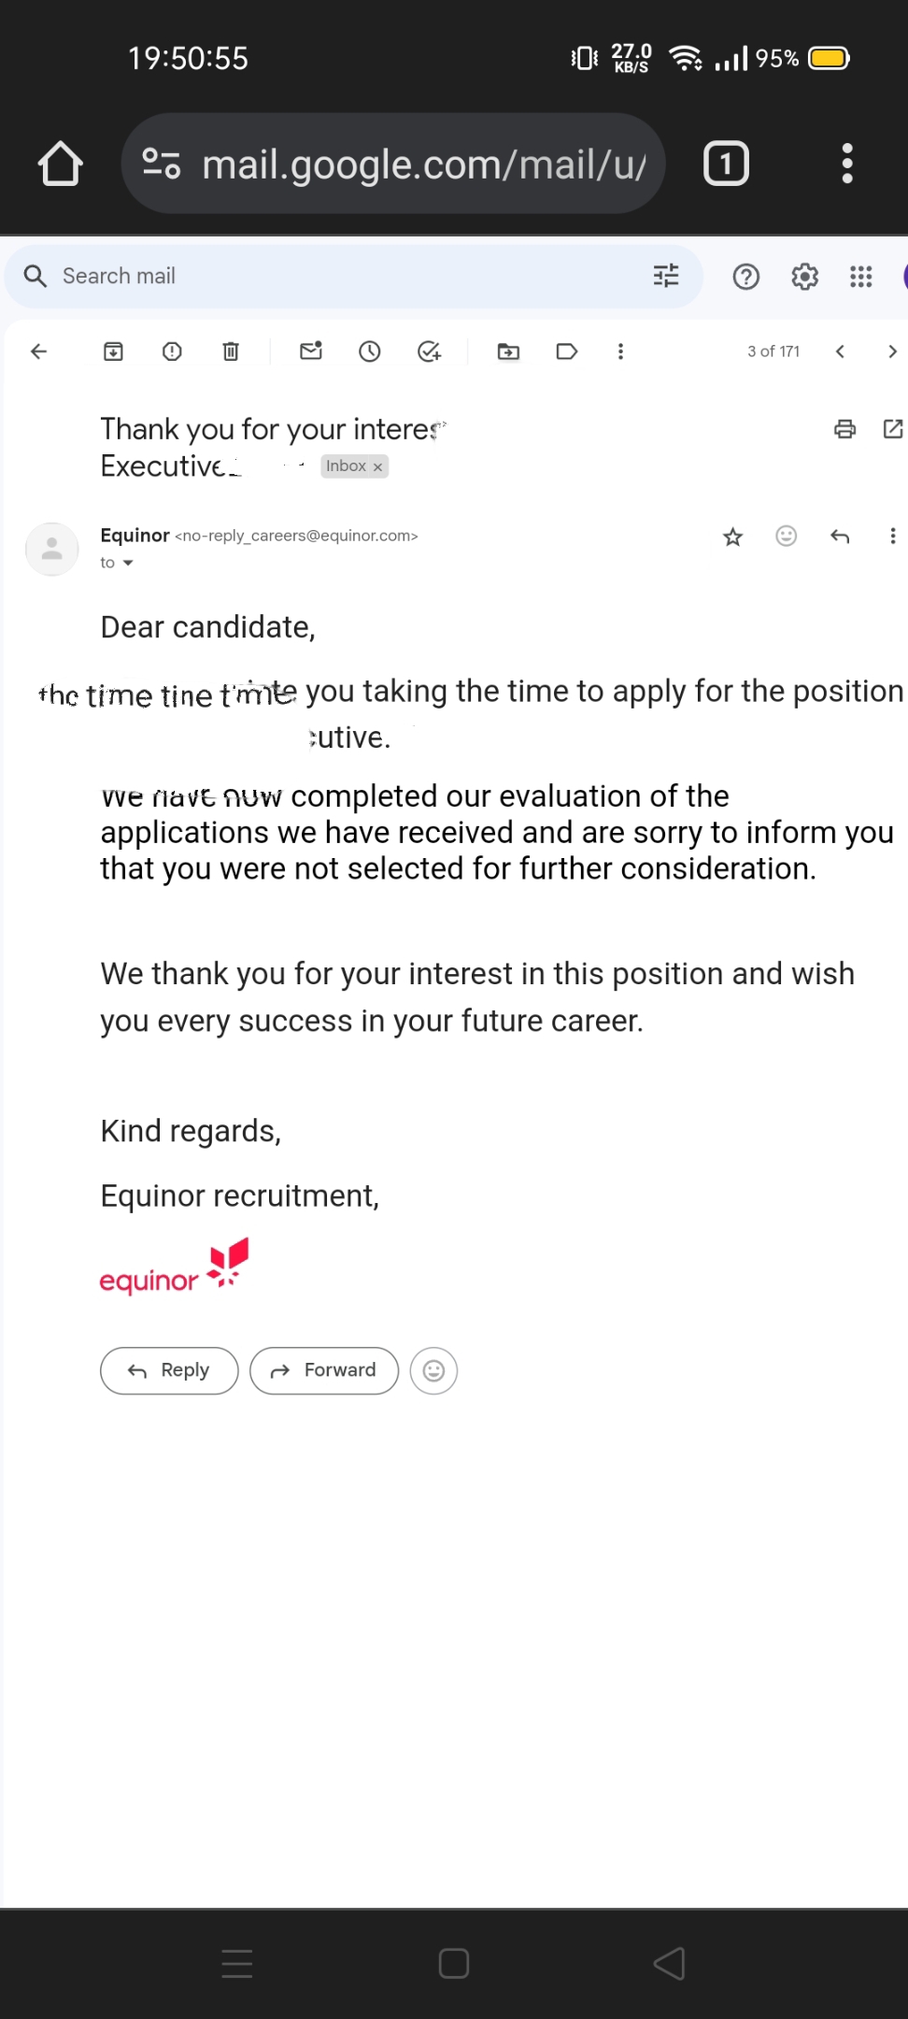Screen dimensions: 908x2019
Task: Report this email as spam
Action: pos(172,351)
